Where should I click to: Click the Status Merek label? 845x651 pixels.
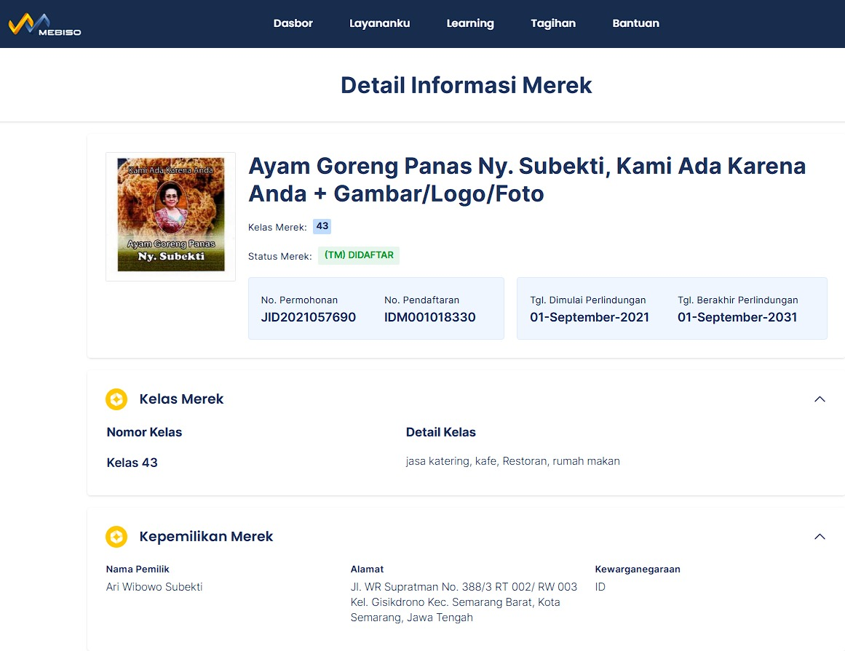[x=279, y=256]
